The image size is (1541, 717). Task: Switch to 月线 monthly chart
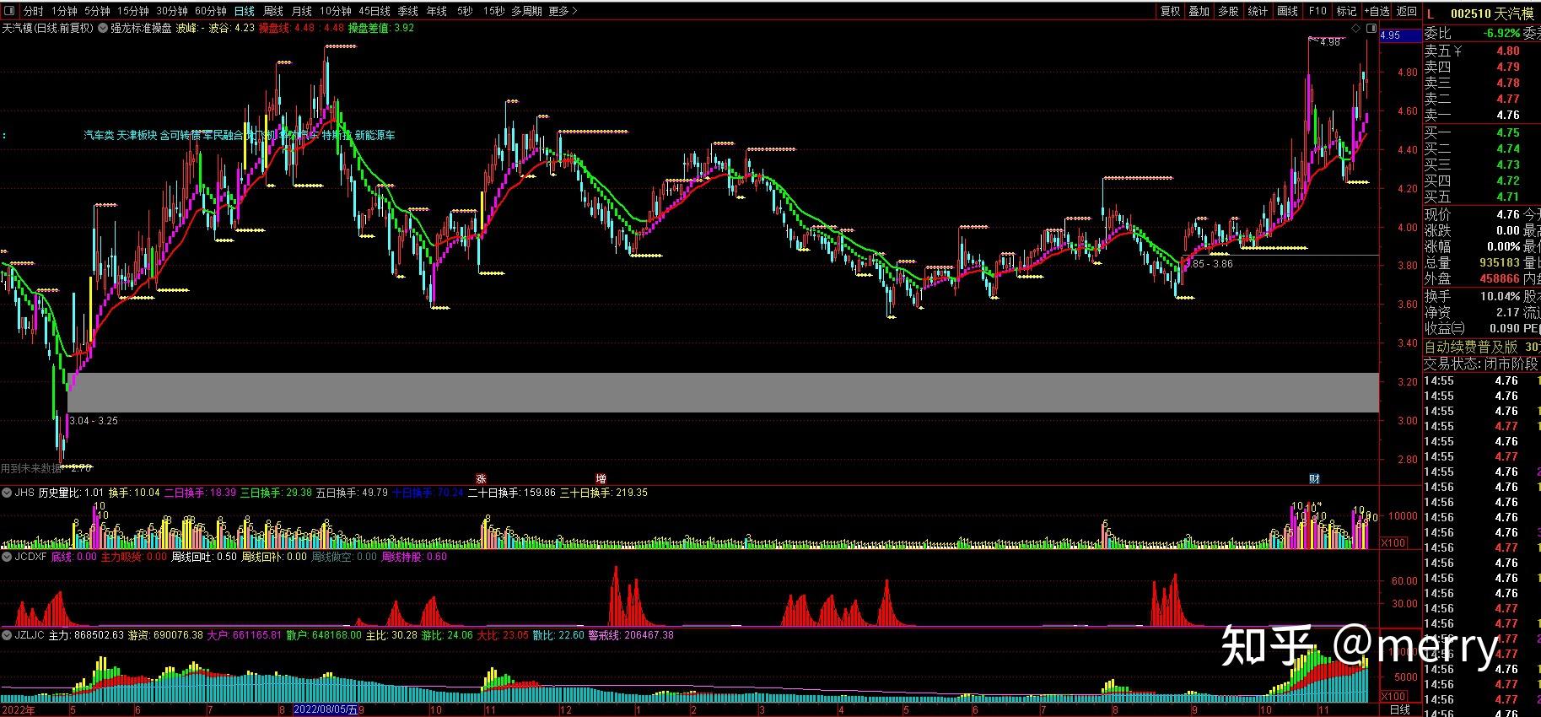pyautogui.click(x=301, y=11)
